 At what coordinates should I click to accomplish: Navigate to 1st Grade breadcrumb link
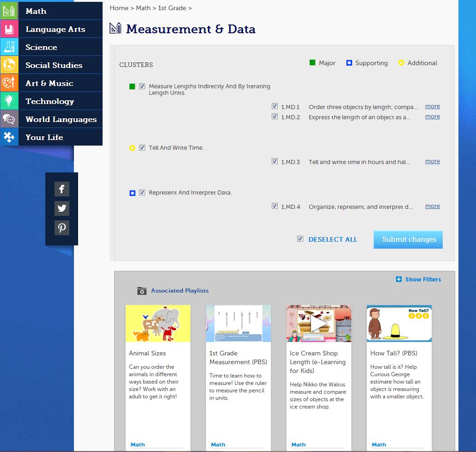[x=172, y=8]
